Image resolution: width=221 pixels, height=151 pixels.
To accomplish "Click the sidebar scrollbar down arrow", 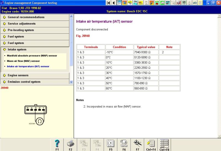I will coord(71,82).
